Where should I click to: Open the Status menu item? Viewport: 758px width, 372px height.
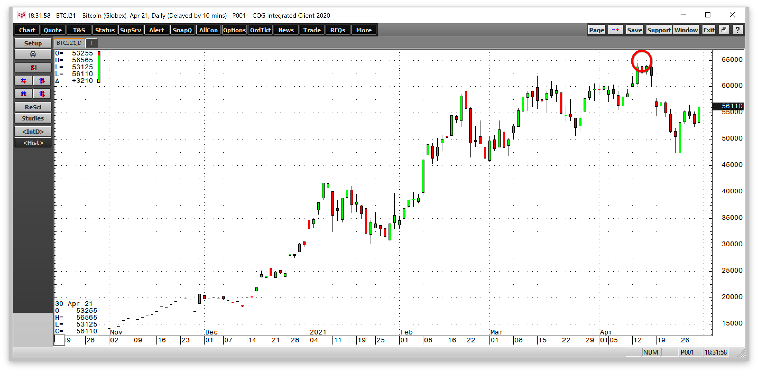105,30
